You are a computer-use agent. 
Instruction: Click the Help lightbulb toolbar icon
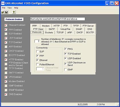(14, 12)
